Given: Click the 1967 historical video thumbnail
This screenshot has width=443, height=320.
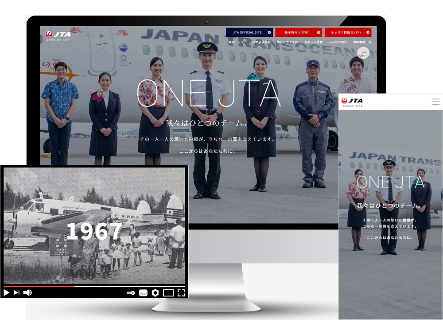Looking at the screenshot, I should (x=94, y=226).
